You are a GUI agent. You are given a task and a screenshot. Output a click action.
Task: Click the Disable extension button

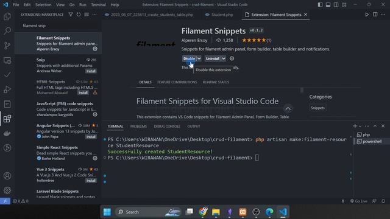tap(190, 58)
